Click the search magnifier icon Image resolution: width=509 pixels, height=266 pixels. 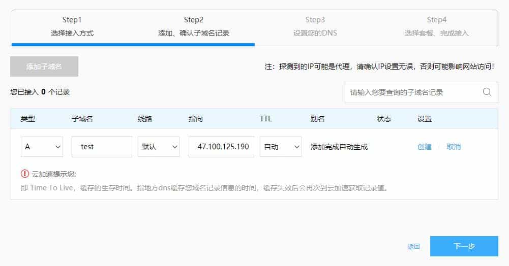coord(487,92)
